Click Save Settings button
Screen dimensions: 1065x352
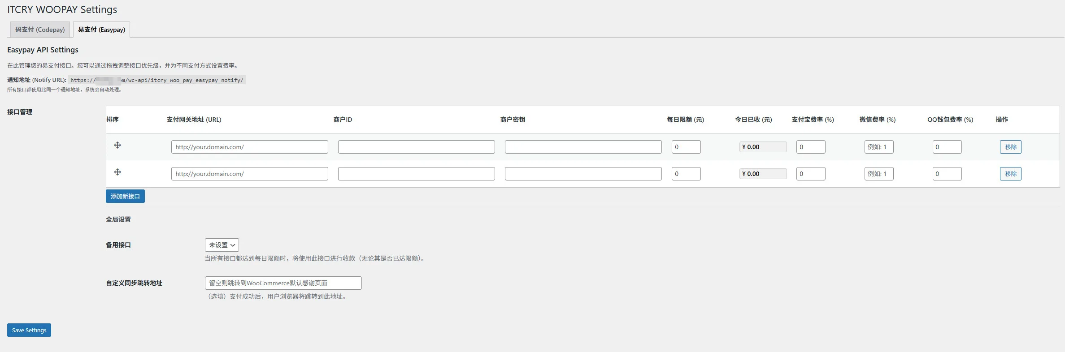tap(29, 330)
